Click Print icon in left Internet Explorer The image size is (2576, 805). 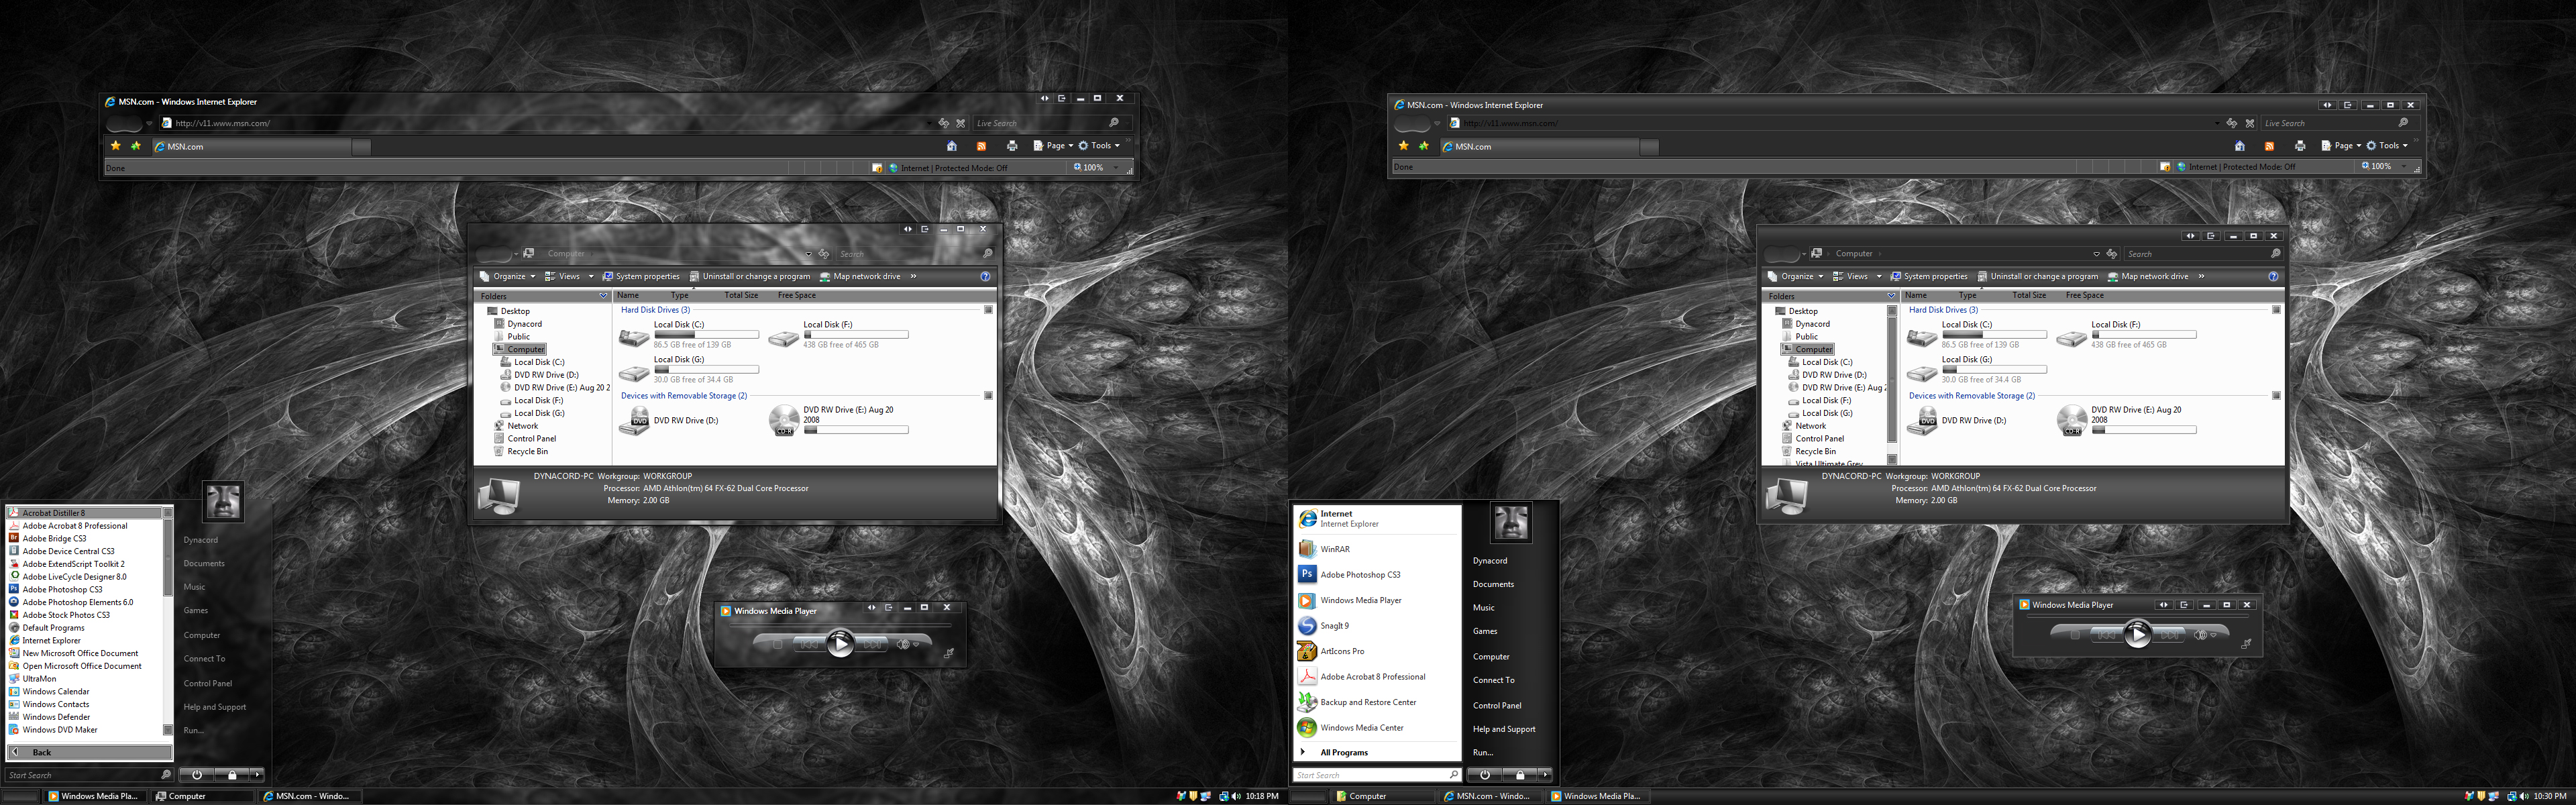tap(1011, 146)
